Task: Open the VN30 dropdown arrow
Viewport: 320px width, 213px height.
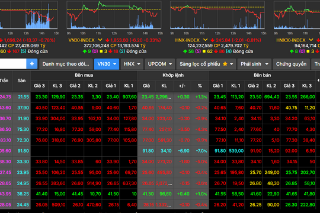Action: [115, 64]
